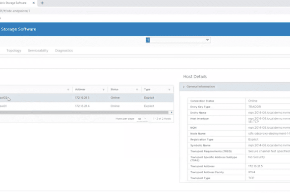Open a new browser tab
Viewport: 290px width, 193px height.
coord(42,3)
